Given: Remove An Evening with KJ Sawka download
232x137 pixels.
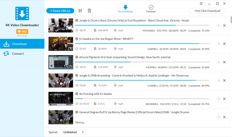Looking at the screenshot, I should [224, 99].
